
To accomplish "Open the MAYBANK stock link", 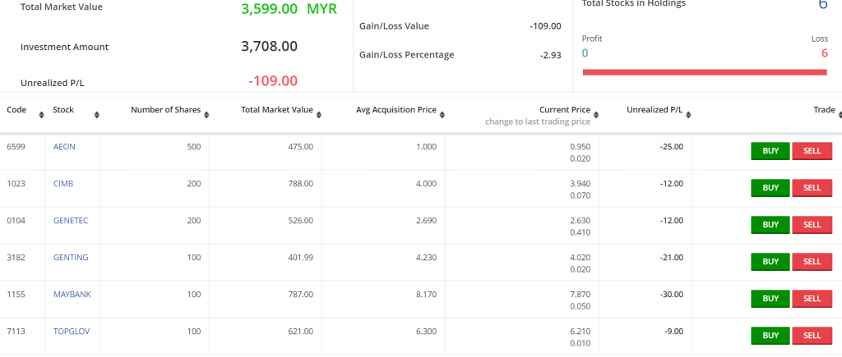I will click(72, 295).
